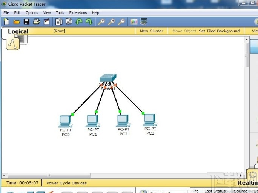This screenshot has height=193, width=258.
Task: Open the Extensions menu
Action: click(x=78, y=13)
